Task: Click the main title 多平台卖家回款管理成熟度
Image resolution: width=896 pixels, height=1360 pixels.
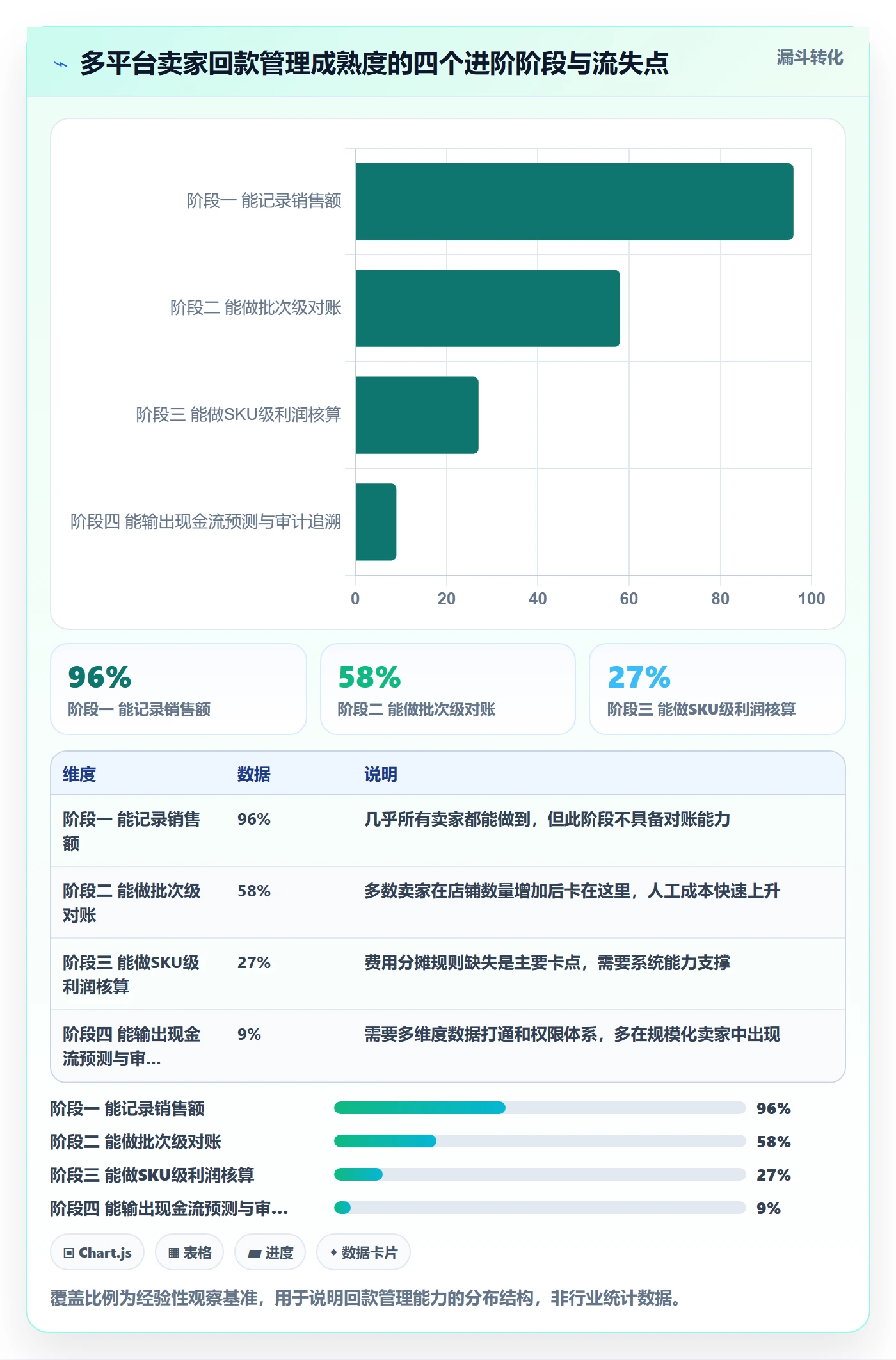Action: point(374,63)
